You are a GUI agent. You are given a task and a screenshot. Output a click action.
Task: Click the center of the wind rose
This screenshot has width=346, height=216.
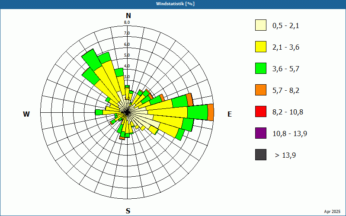click(x=127, y=113)
